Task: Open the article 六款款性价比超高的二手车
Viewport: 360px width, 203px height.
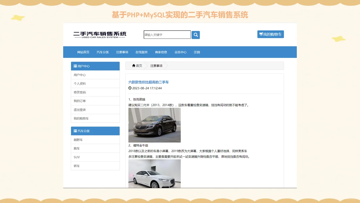Action: (148, 82)
